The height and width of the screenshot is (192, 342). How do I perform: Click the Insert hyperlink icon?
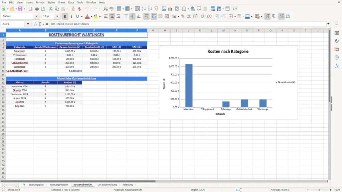(193, 9)
